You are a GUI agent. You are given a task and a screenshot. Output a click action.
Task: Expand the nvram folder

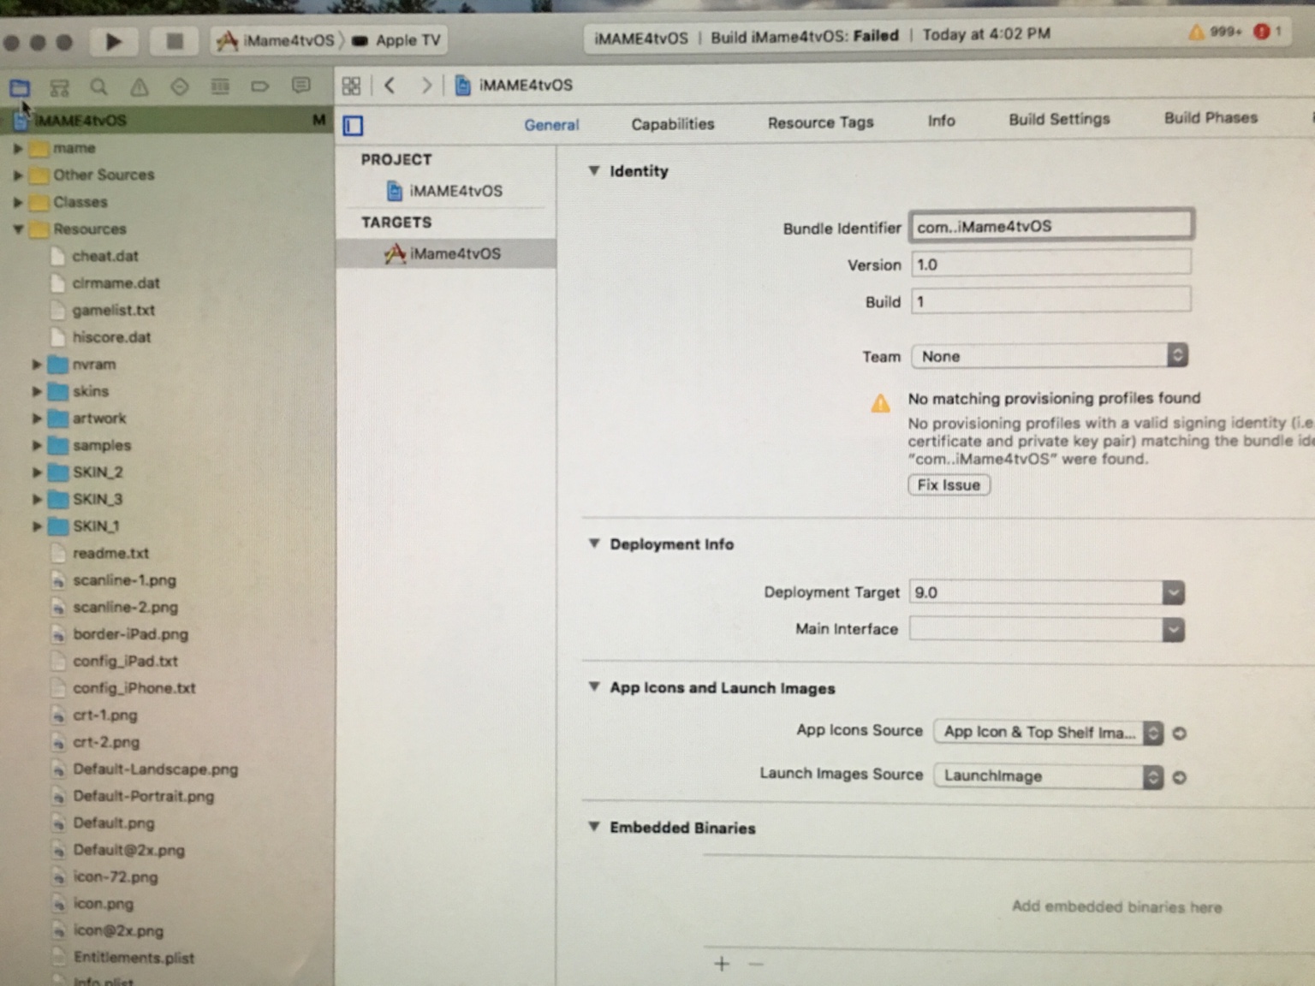(37, 364)
